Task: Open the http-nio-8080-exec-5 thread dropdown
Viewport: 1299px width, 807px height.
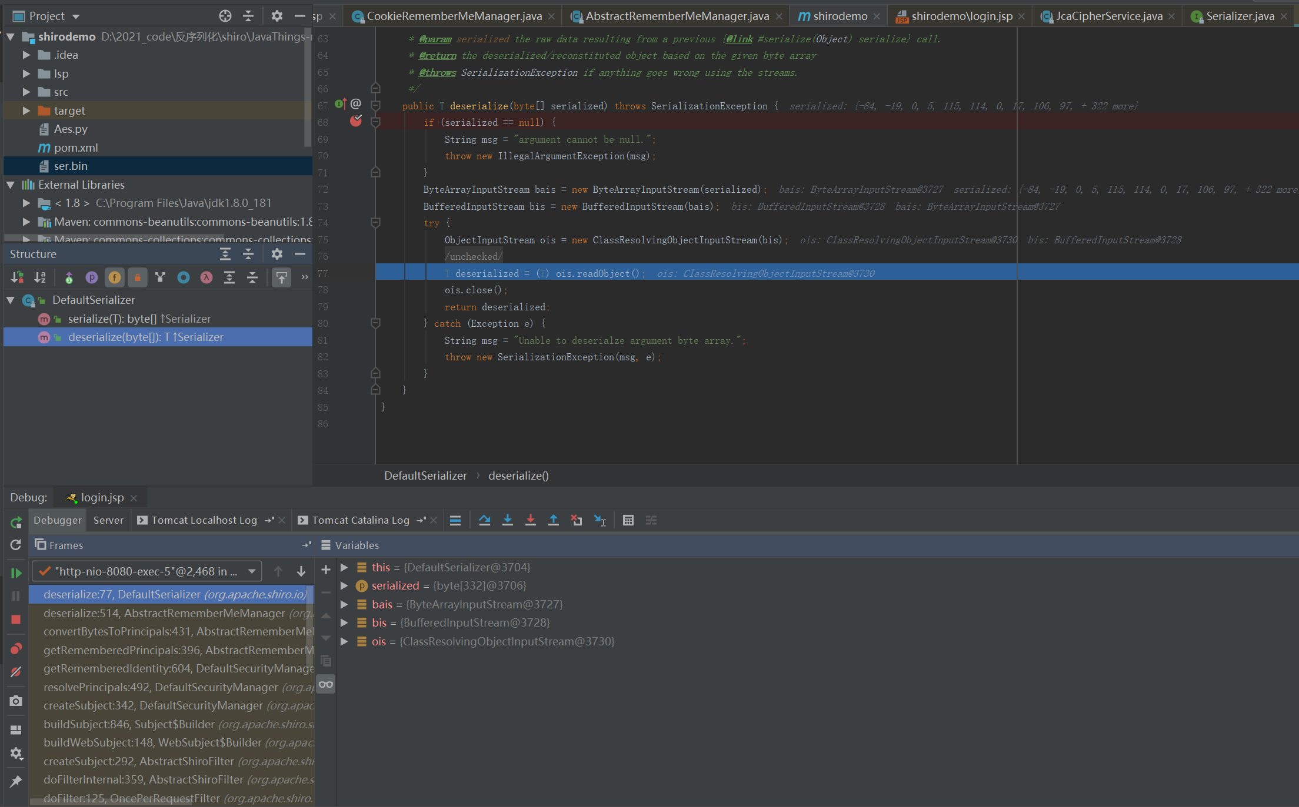Action: 252,571
